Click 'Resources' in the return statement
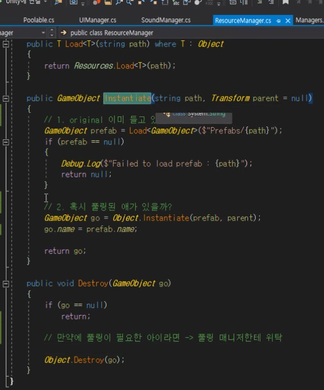The width and height of the screenshot is (324, 390). (93, 66)
